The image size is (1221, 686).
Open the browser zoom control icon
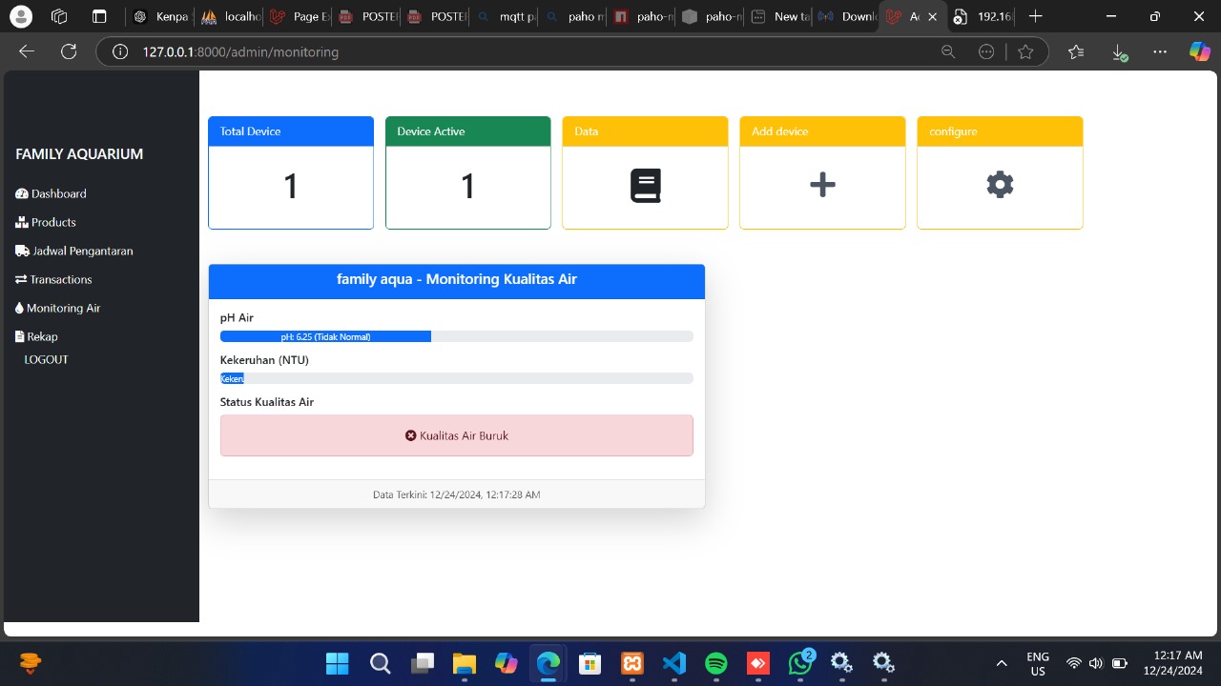pyautogui.click(x=947, y=52)
